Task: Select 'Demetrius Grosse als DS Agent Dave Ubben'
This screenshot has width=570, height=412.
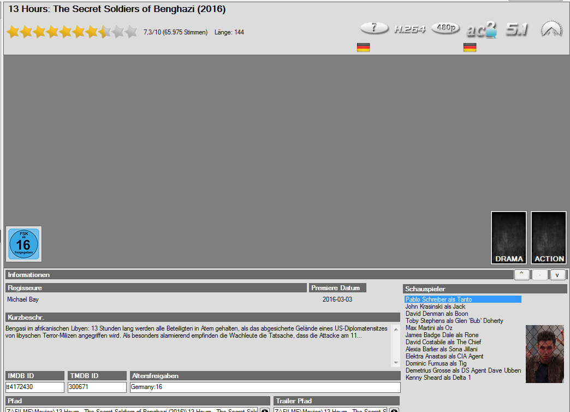Action: click(463, 370)
